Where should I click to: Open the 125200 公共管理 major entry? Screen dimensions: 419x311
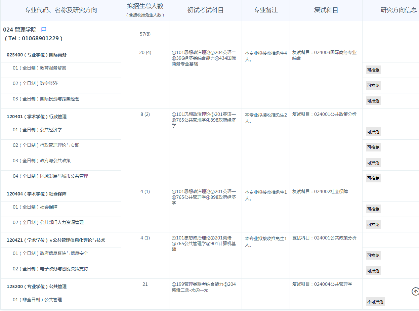click(x=37, y=286)
